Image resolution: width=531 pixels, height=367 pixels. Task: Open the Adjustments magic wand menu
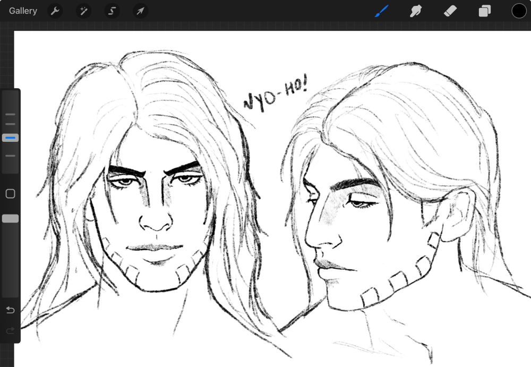pyautogui.click(x=83, y=11)
